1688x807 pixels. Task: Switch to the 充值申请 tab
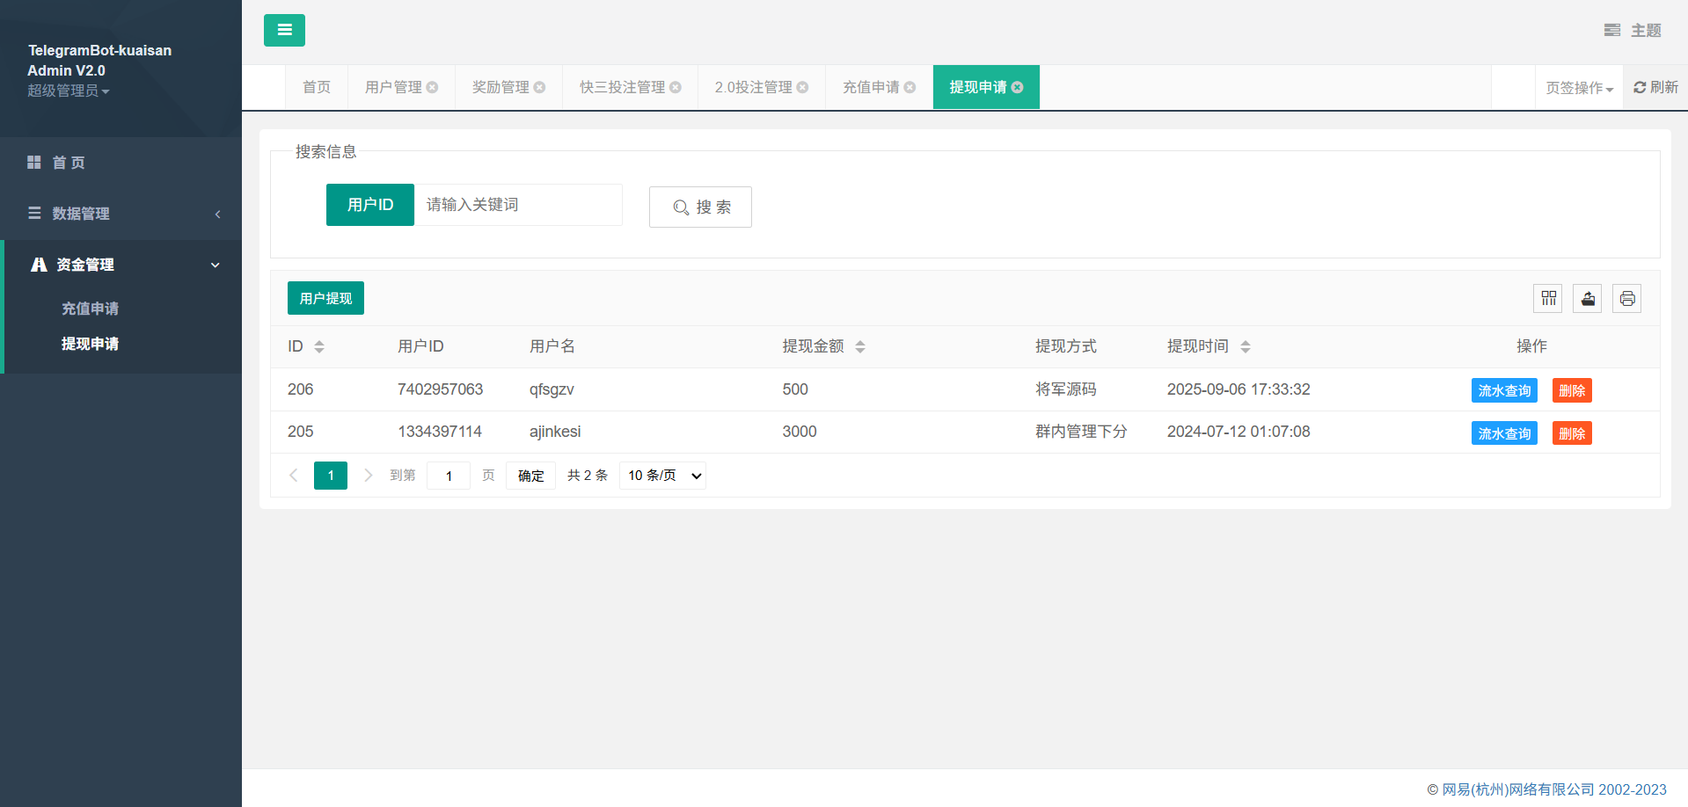tap(870, 87)
